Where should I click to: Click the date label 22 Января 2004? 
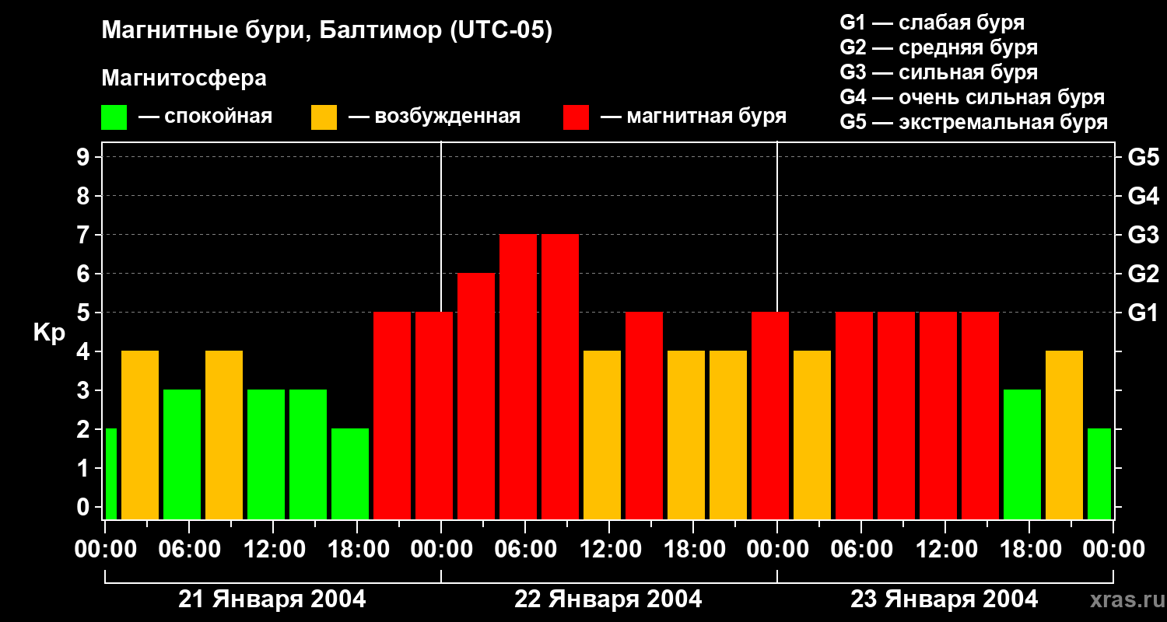[608, 599]
